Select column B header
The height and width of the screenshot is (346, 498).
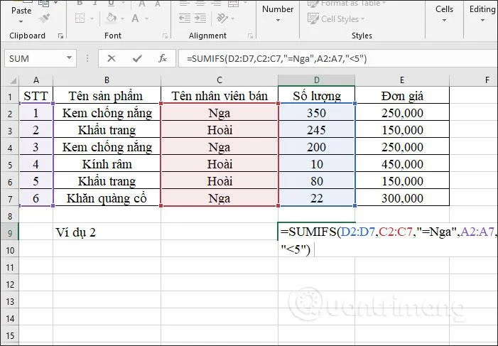click(107, 80)
